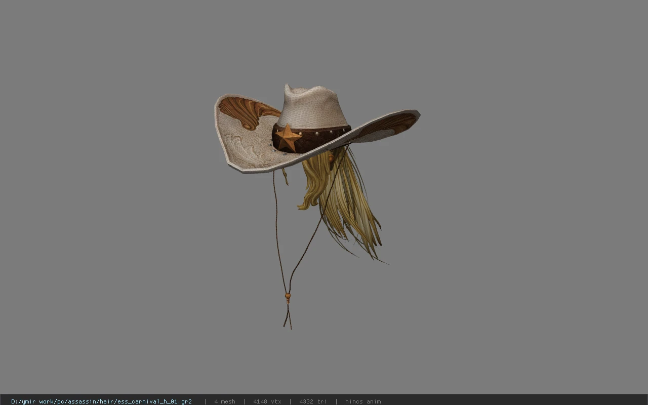This screenshot has width=648, height=405.
Task: Click the '4148 vtx' vertex count
Action: click(x=267, y=401)
